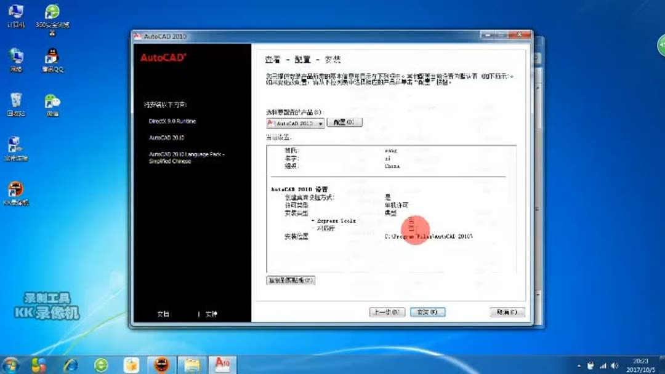The image size is (665, 374).
Task: Click the volume icon in the system tray
Action: click(616, 365)
